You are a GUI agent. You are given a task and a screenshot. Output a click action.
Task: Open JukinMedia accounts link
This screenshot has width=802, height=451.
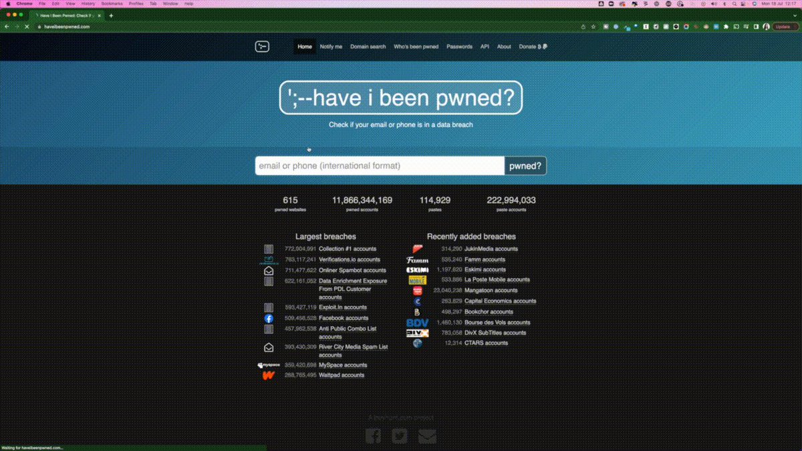pos(492,249)
